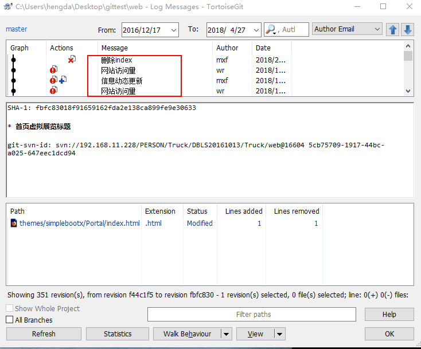Click the index.html file type icon
The image size is (421, 349).
14,223
